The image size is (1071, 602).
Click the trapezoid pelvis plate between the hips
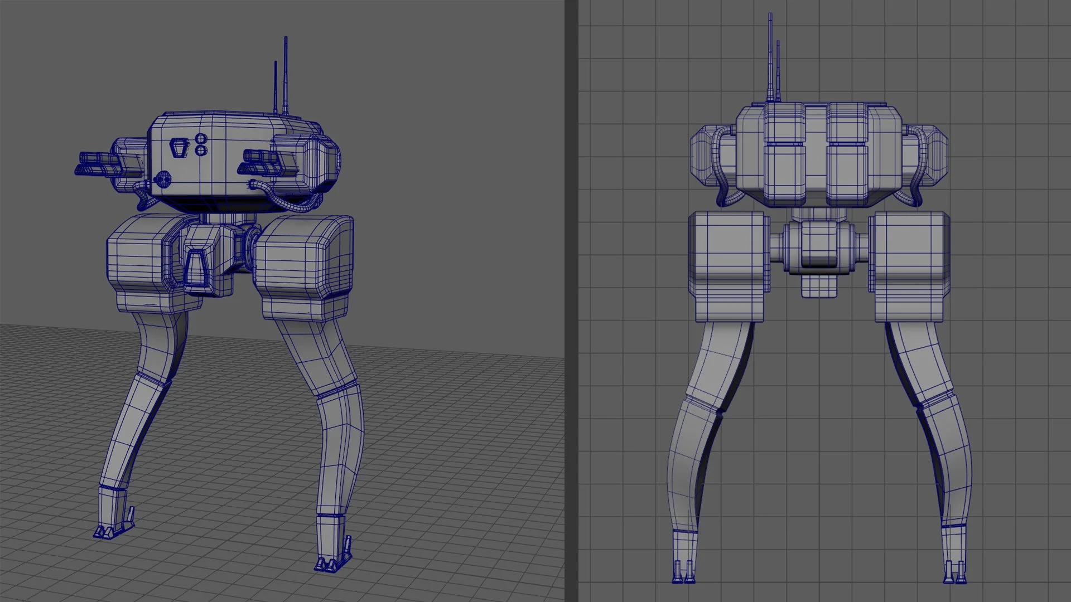[196, 269]
